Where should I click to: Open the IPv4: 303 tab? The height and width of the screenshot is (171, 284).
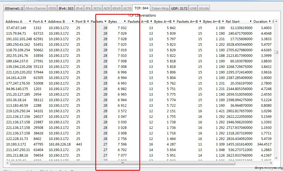click(x=66, y=8)
